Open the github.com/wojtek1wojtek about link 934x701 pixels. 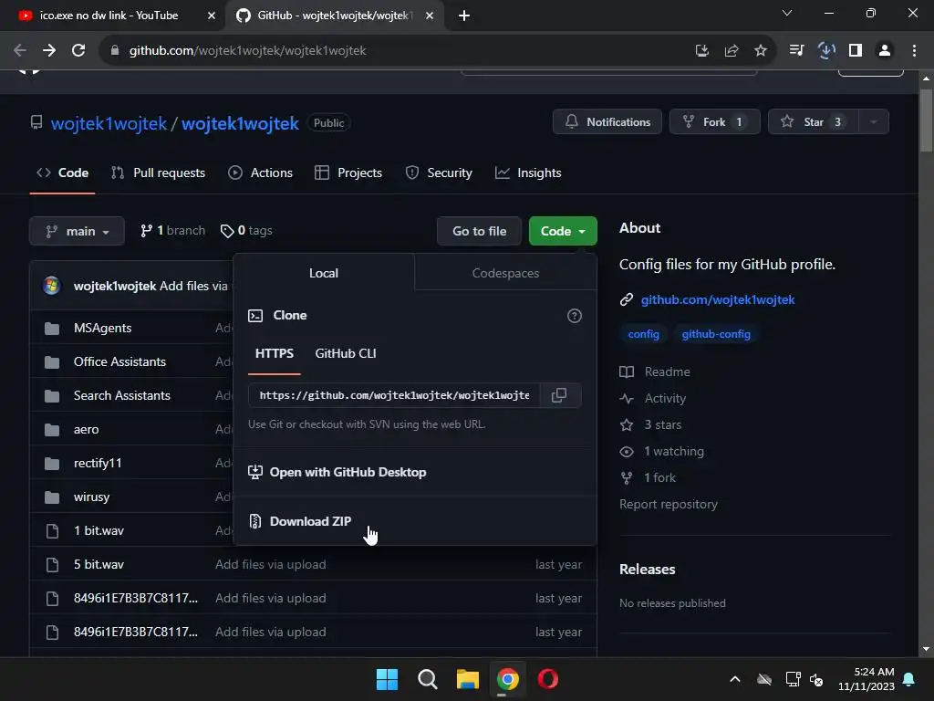718,299
